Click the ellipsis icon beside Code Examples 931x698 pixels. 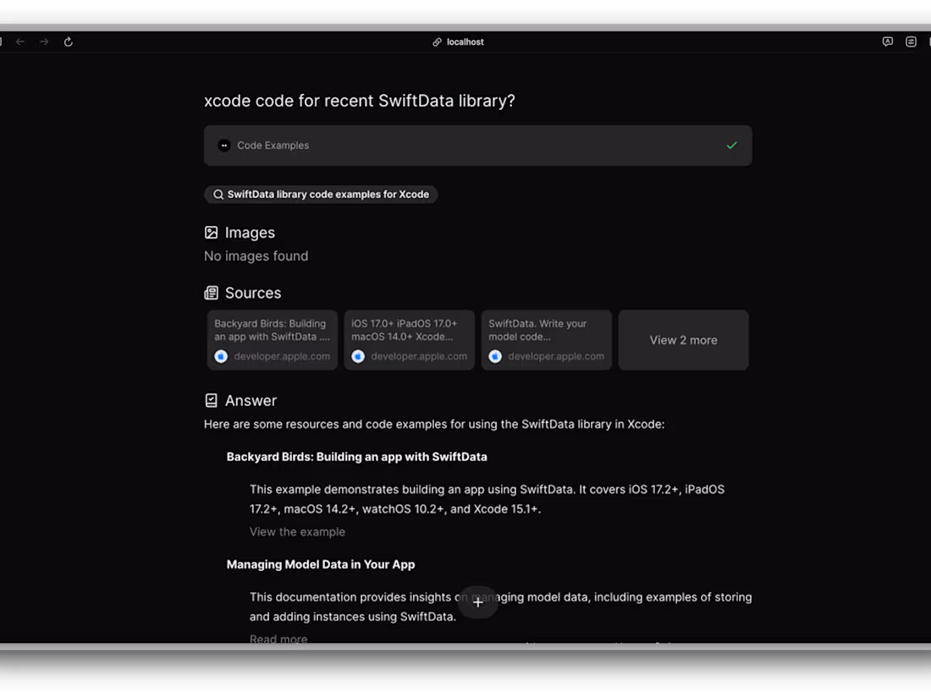point(223,145)
